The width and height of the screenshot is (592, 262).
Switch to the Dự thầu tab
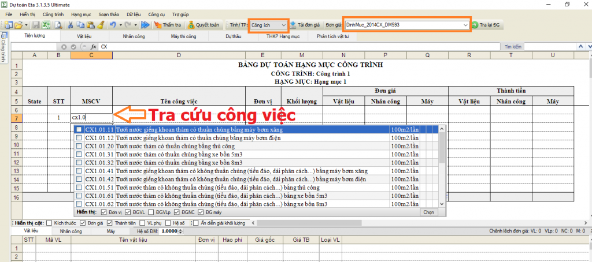tap(234, 36)
